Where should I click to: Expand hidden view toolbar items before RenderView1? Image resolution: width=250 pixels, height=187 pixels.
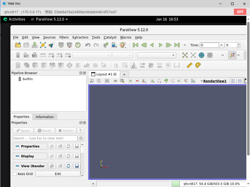click(202, 81)
